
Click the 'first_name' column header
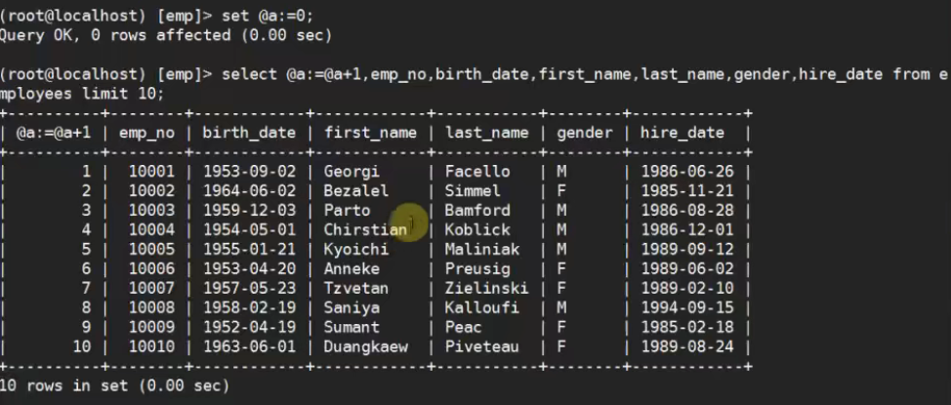tap(371, 133)
